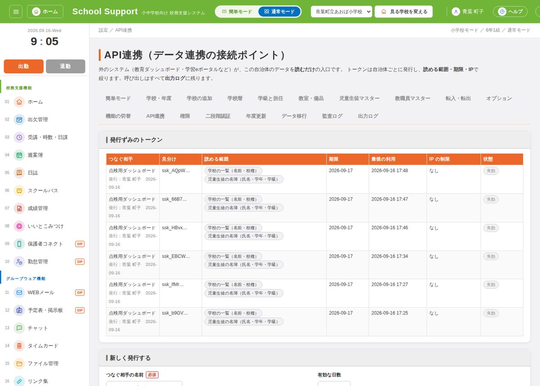
Task: Click the つなぐ相手の名前 input field
Action: pos(144,384)
